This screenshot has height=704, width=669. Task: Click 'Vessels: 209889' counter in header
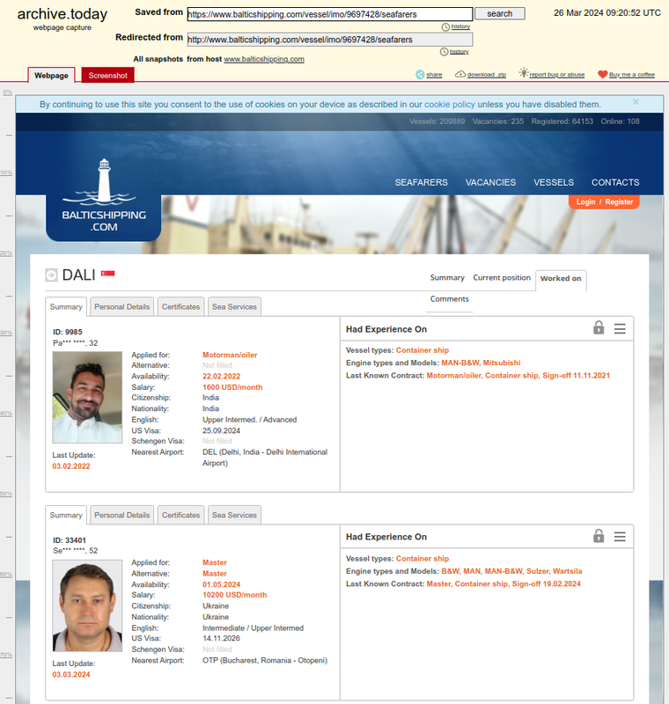437,121
